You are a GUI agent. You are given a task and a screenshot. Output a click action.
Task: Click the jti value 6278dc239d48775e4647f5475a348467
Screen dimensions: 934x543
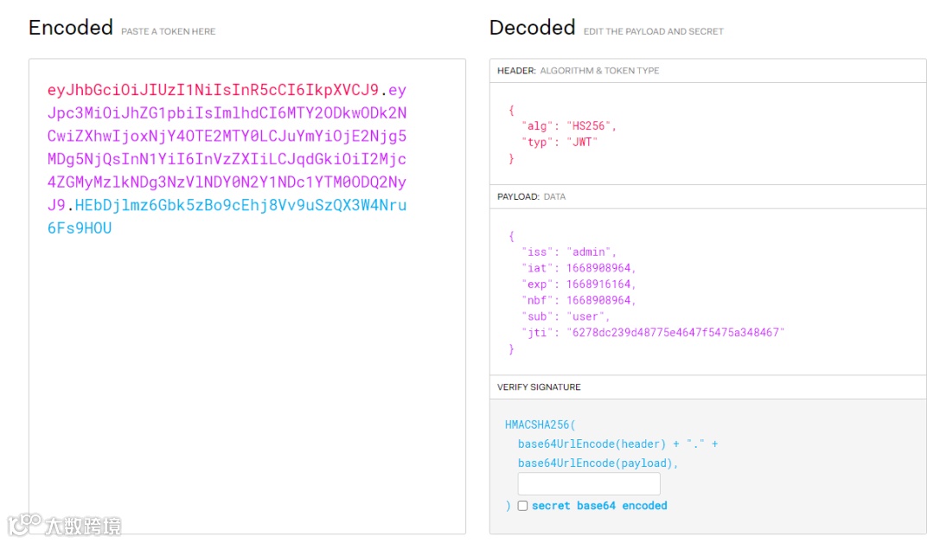675,332
